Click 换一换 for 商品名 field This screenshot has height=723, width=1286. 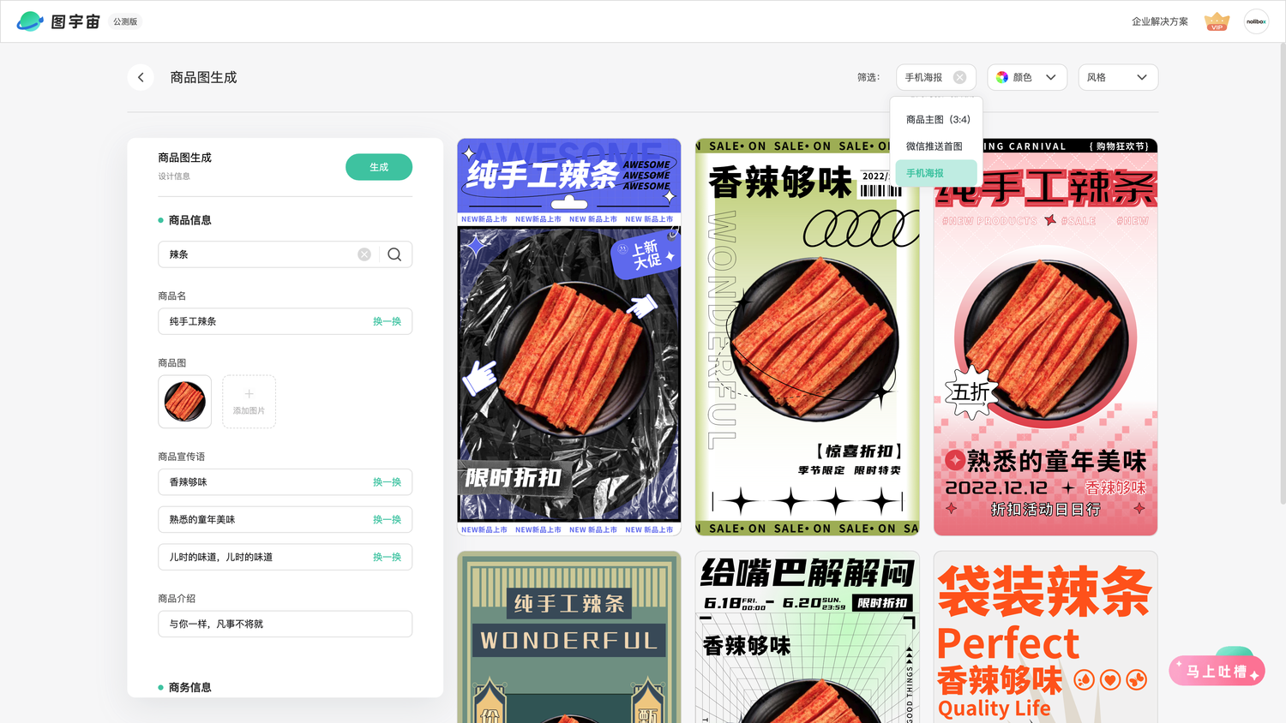click(x=387, y=321)
